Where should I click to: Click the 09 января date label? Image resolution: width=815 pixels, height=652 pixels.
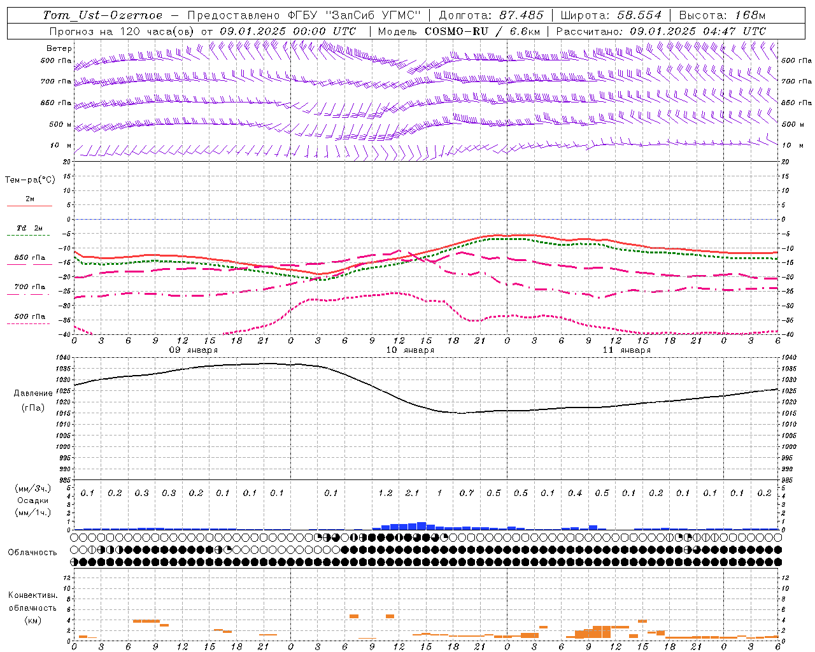pos(194,350)
